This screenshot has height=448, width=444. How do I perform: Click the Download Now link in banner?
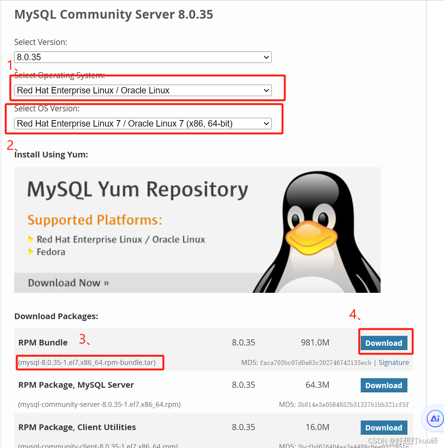coord(68,283)
